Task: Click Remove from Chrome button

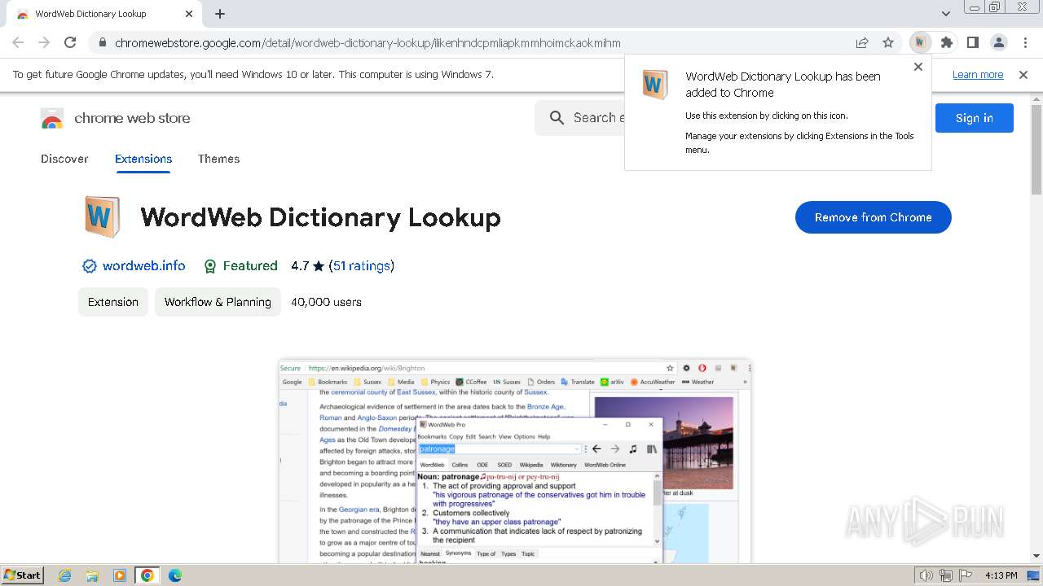Action: tap(873, 217)
